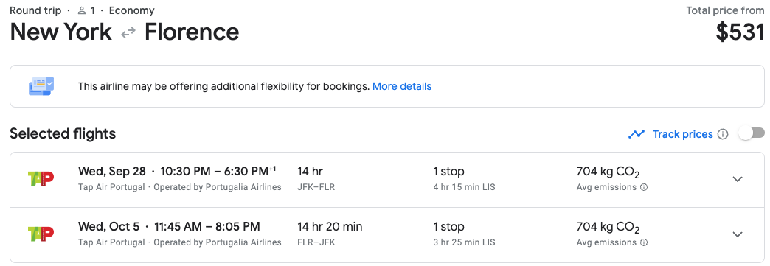Image resolution: width=770 pixels, height=266 pixels.
Task: Enable the Track prices toggle
Action: coord(752,133)
